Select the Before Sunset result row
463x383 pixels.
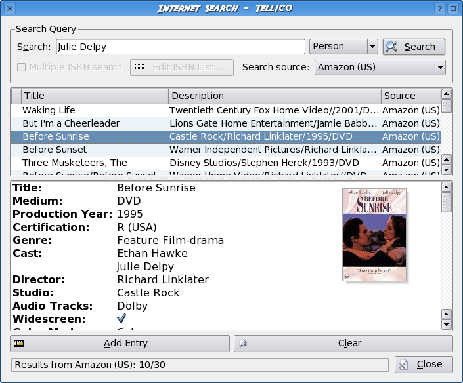point(226,150)
